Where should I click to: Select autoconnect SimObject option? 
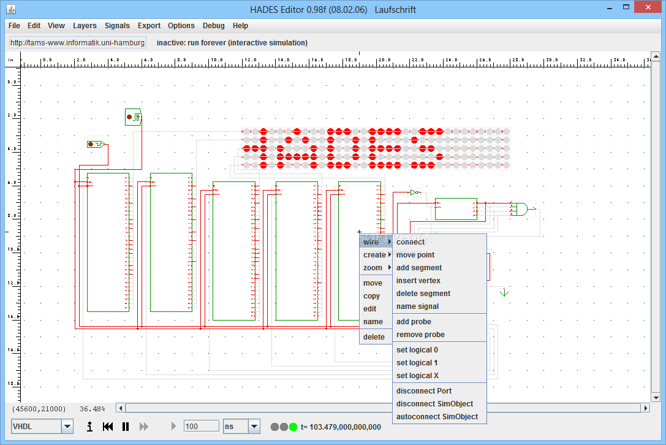440,417
